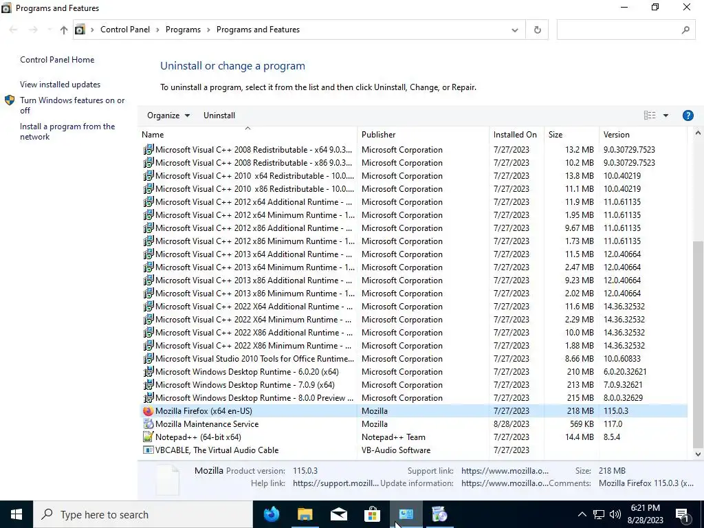Screen dimensions: 704x528
Task: Select Microsoft Visual C++ 2008 x86 Redistributable row
Action: [413, 162]
